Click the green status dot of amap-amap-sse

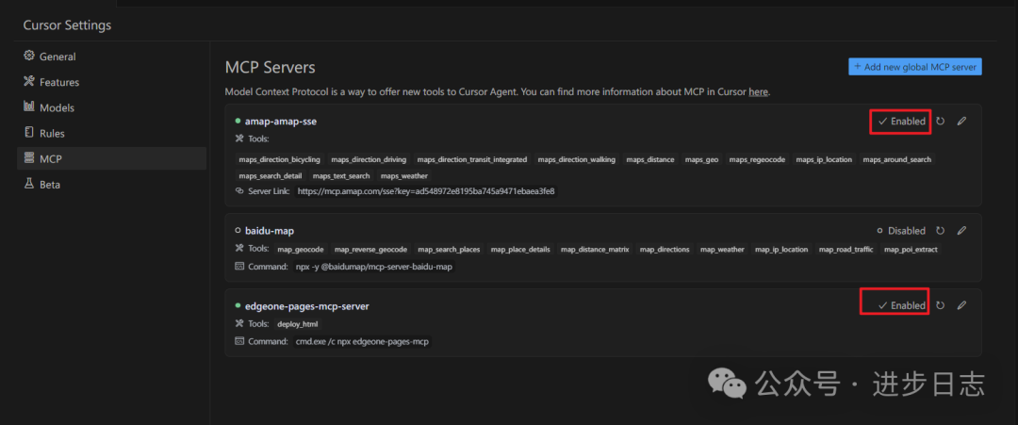(x=238, y=121)
